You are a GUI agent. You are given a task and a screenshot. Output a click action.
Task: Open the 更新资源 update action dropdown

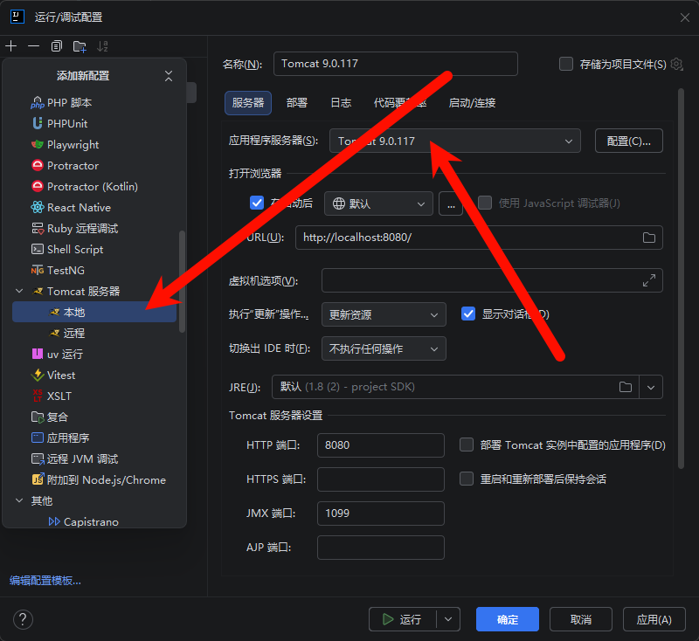coord(384,314)
